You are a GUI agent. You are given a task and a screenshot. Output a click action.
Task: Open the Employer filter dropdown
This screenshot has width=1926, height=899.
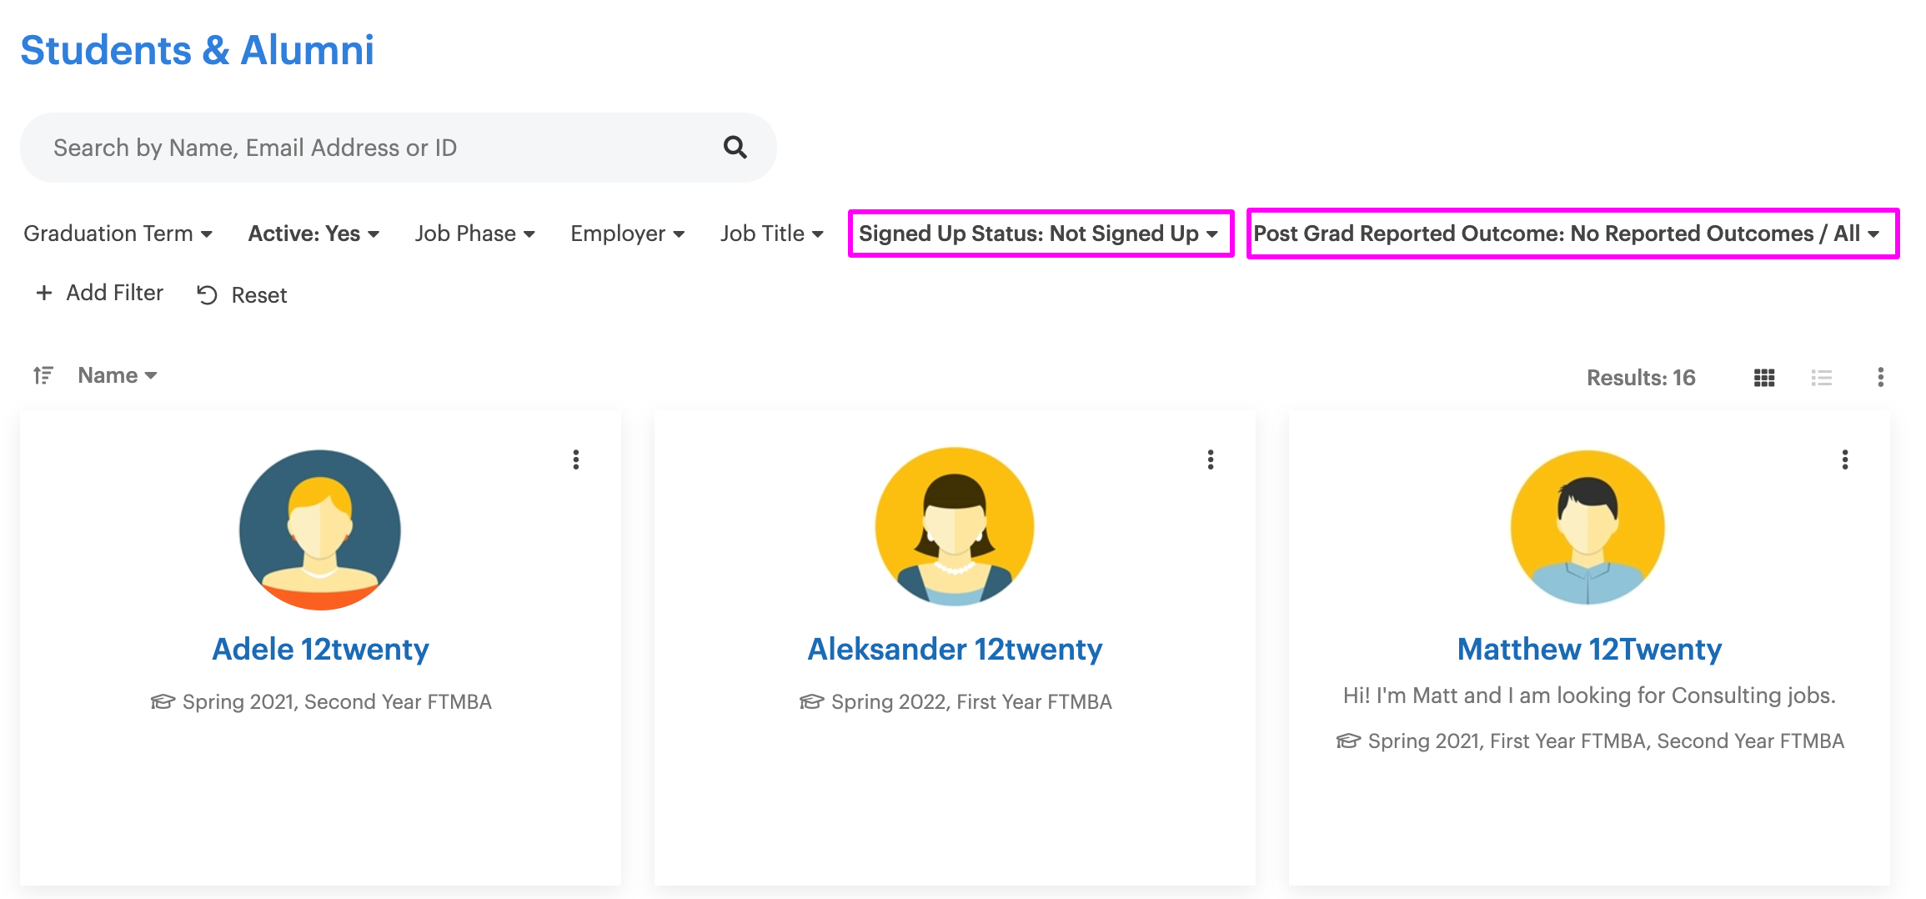tap(627, 234)
